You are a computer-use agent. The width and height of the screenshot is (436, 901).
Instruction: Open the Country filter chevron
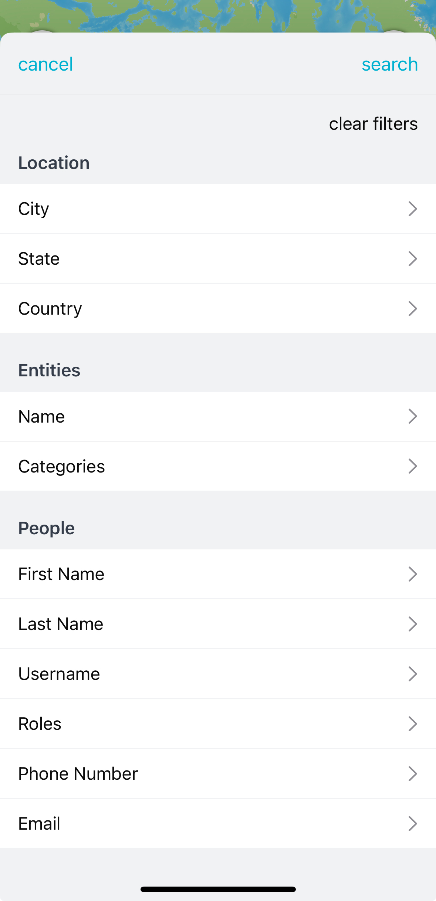point(412,309)
